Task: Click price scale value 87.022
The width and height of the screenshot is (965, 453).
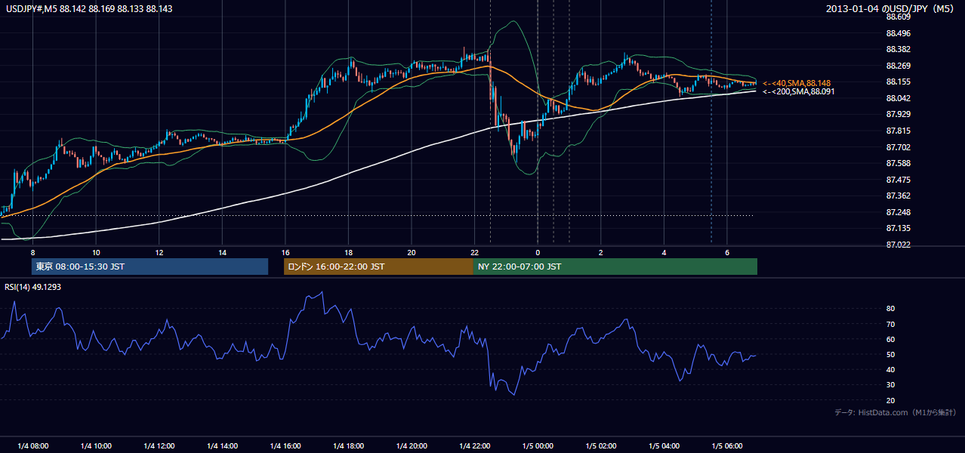Action: (x=897, y=245)
